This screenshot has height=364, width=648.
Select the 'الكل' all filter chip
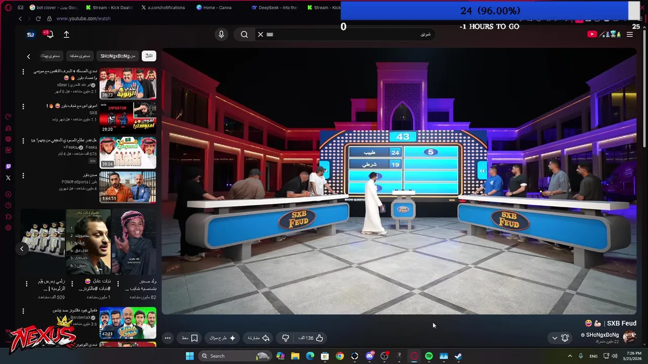coord(149,56)
